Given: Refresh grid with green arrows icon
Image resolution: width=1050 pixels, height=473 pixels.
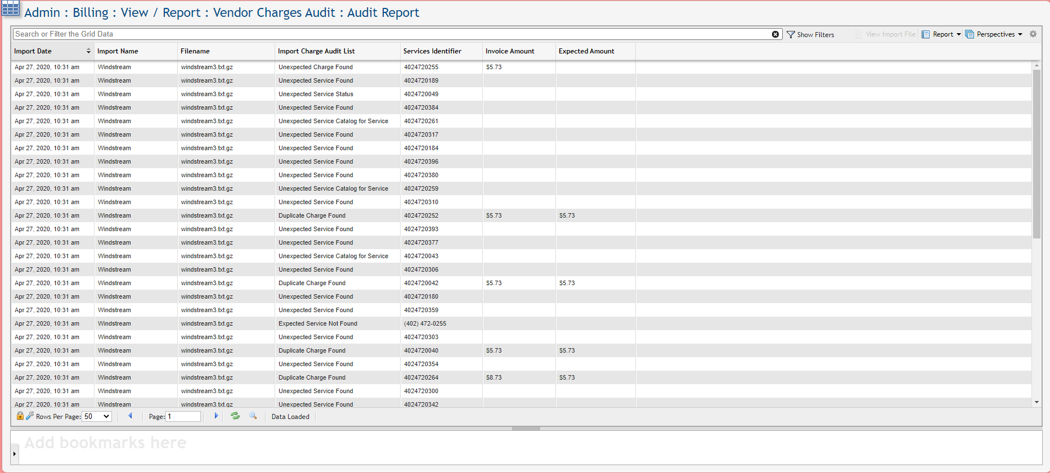Looking at the screenshot, I should pos(235,416).
